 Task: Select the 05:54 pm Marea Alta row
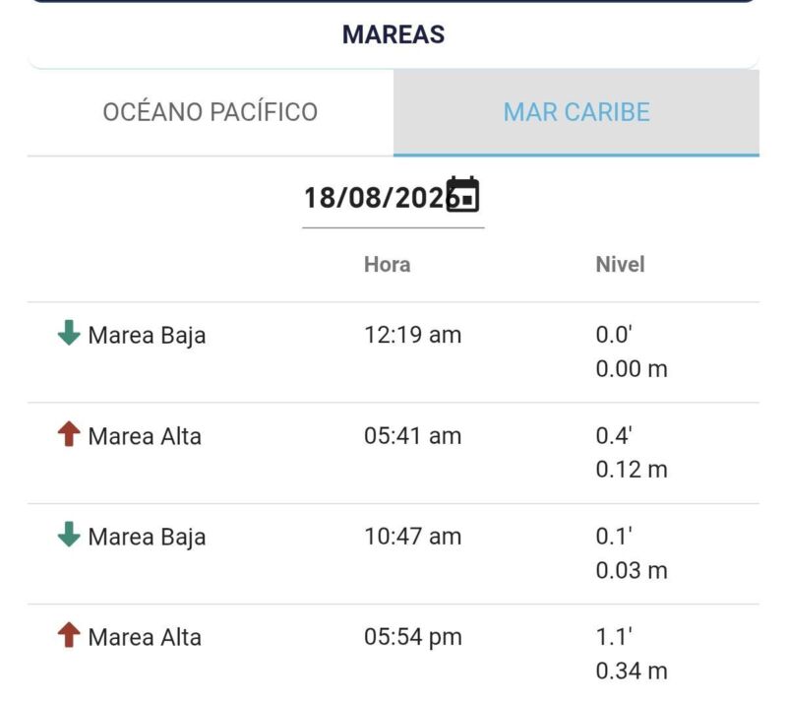pos(393,653)
